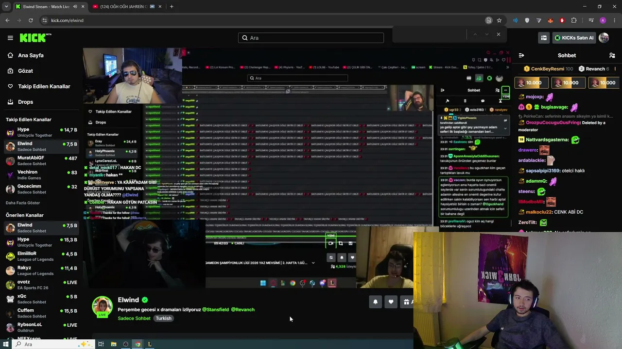Open a new browser tab

(x=172, y=6)
